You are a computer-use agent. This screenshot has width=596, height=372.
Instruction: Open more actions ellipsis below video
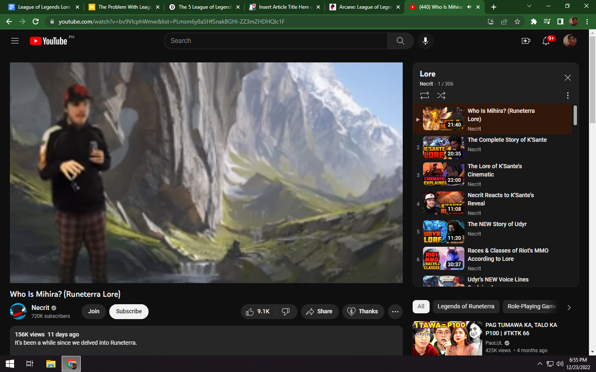(395, 312)
